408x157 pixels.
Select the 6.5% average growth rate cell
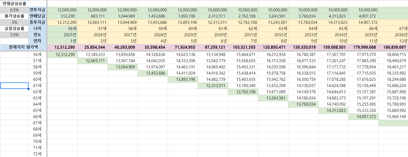click(14, 10)
